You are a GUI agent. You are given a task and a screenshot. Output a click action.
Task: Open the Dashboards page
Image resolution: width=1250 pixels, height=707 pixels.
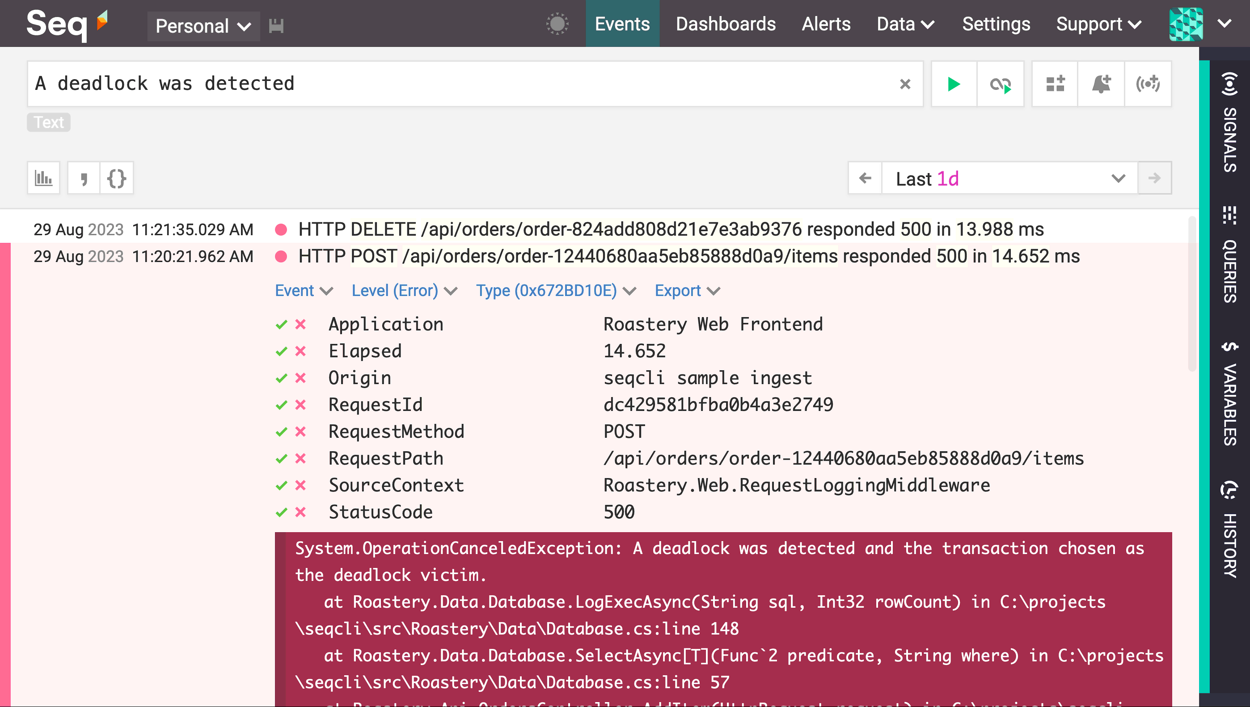click(x=726, y=24)
